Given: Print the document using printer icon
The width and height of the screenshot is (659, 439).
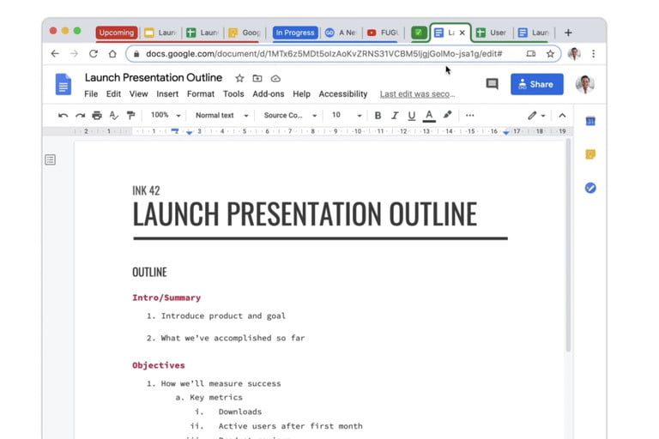Looking at the screenshot, I should (x=97, y=116).
